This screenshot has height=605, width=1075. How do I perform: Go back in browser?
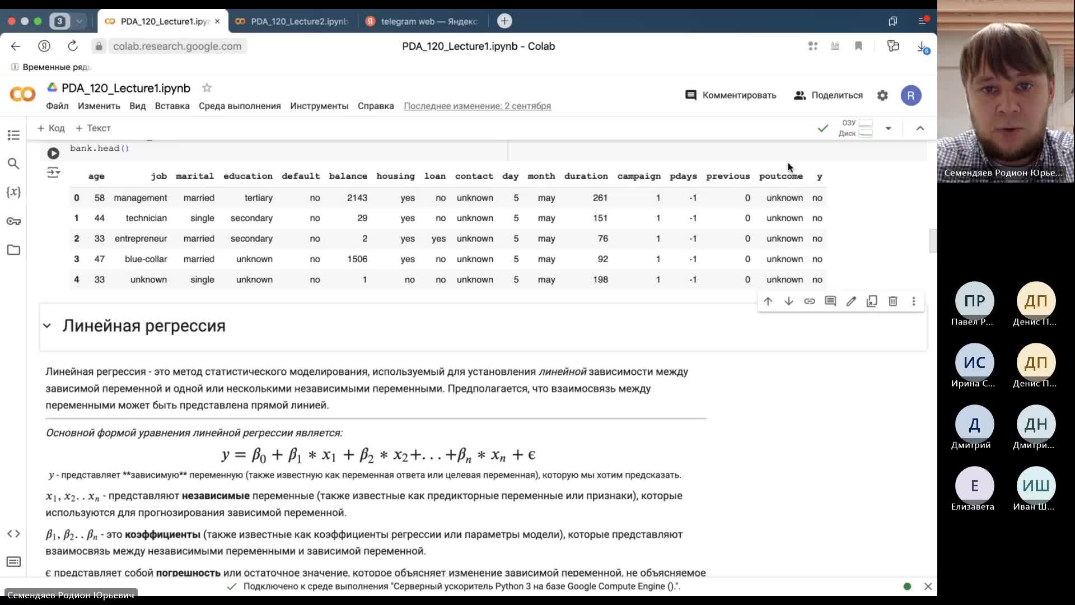tap(16, 46)
